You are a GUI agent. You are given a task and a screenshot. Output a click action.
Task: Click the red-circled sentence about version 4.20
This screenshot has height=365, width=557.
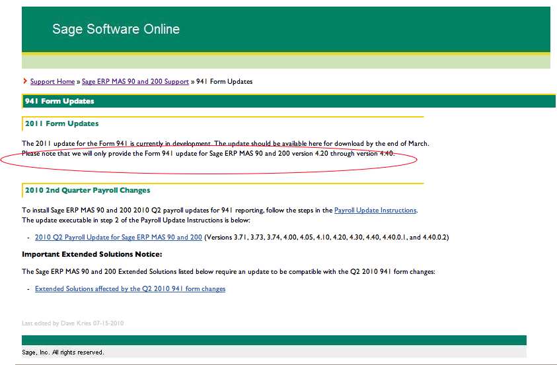tap(207, 154)
